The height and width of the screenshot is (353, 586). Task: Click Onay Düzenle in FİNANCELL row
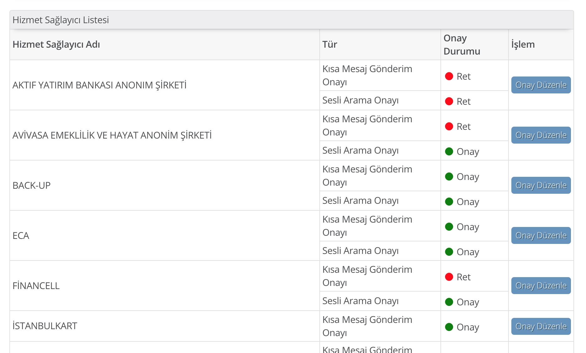pos(541,286)
